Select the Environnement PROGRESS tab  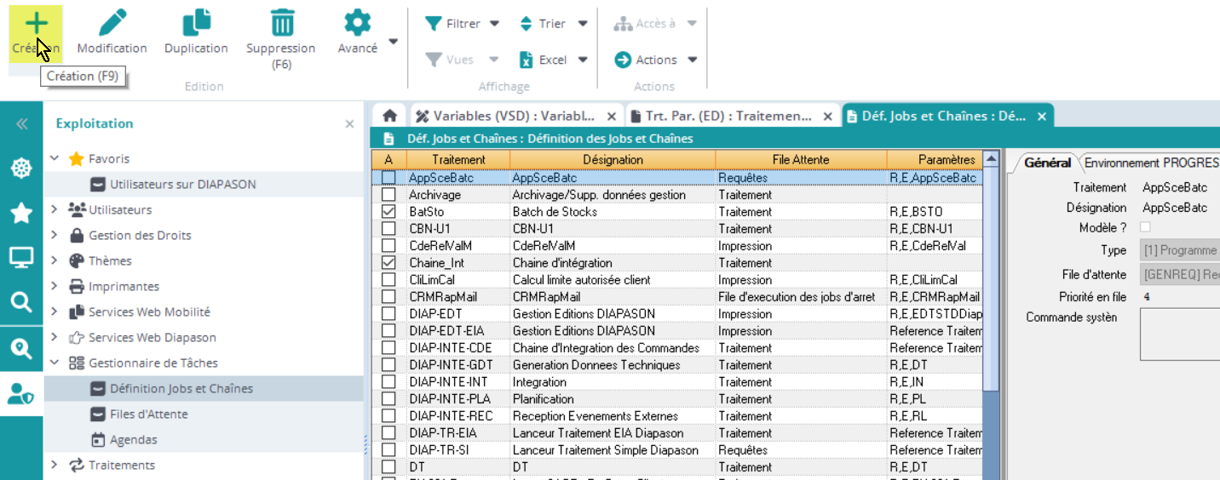pyautogui.click(x=1150, y=163)
